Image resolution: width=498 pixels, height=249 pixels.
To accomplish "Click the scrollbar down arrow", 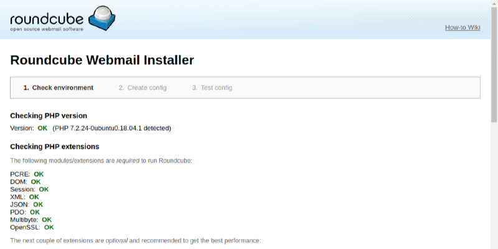I will [x=494, y=245].
